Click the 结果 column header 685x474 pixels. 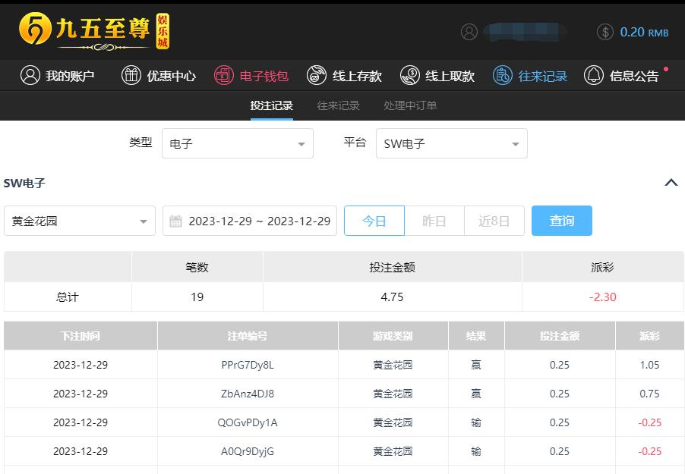point(476,336)
